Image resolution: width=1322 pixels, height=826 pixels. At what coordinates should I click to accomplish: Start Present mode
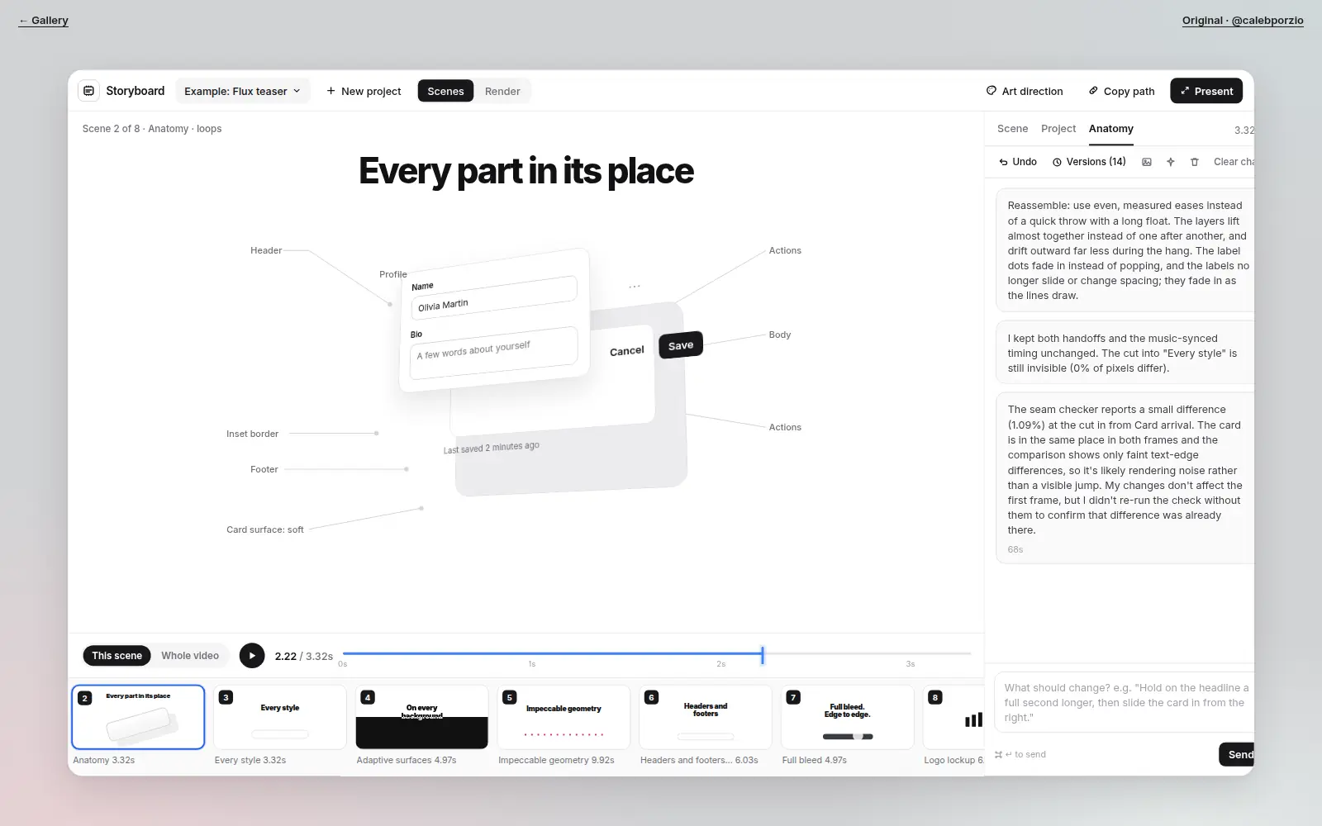tap(1206, 91)
